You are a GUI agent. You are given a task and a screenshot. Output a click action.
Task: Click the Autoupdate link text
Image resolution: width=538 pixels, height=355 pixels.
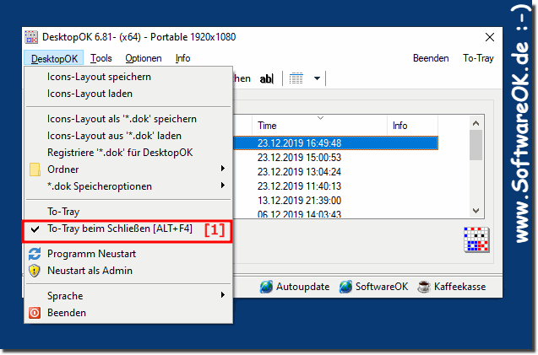click(303, 287)
